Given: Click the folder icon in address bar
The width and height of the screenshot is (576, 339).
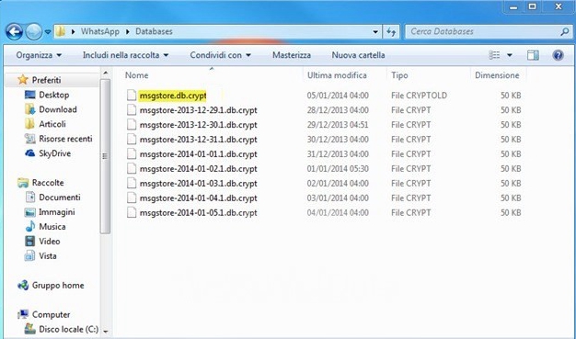Looking at the screenshot, I should tap(60, 31).
